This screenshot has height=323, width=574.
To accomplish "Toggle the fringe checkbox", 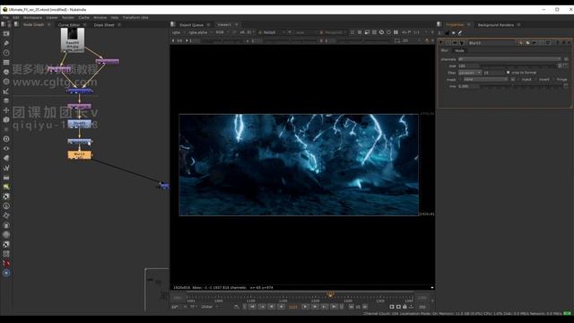I will (553, 80).
